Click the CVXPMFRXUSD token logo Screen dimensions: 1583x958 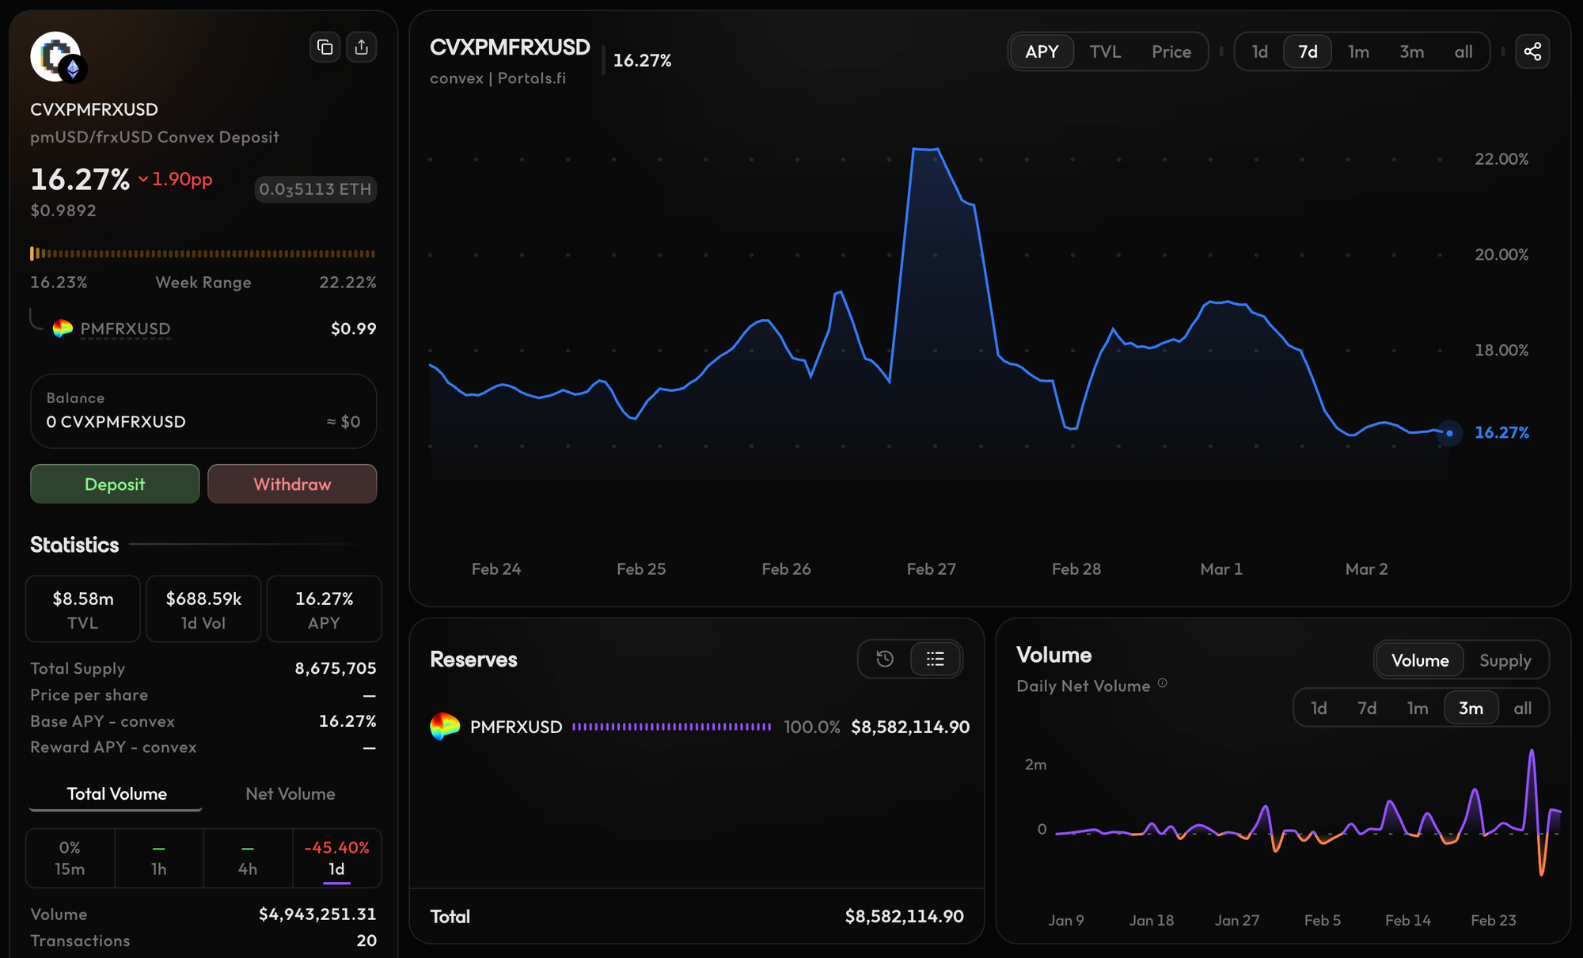56,57
